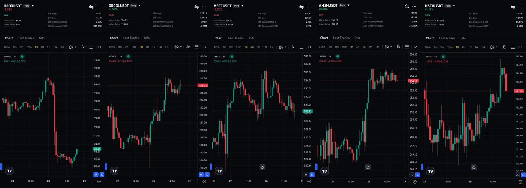
Task: Select the Time view on HOOD chart toolbar
Action: 7,47
